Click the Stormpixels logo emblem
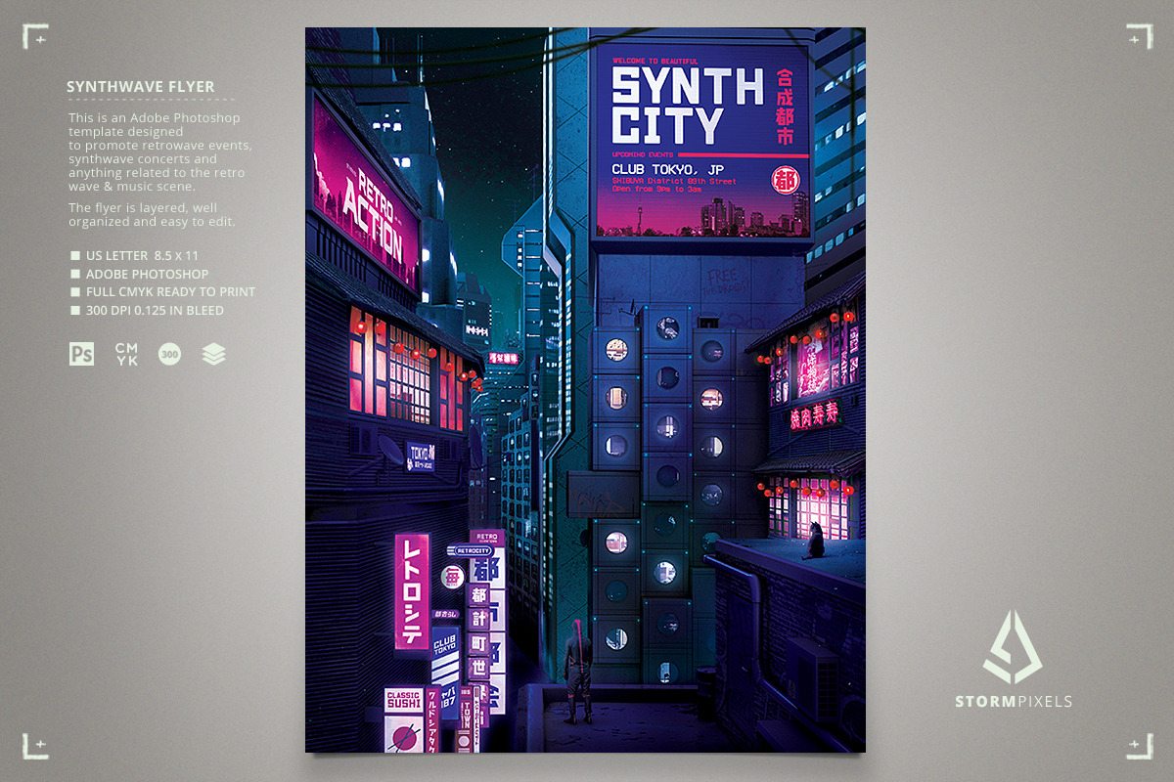 coord(1013,647)
